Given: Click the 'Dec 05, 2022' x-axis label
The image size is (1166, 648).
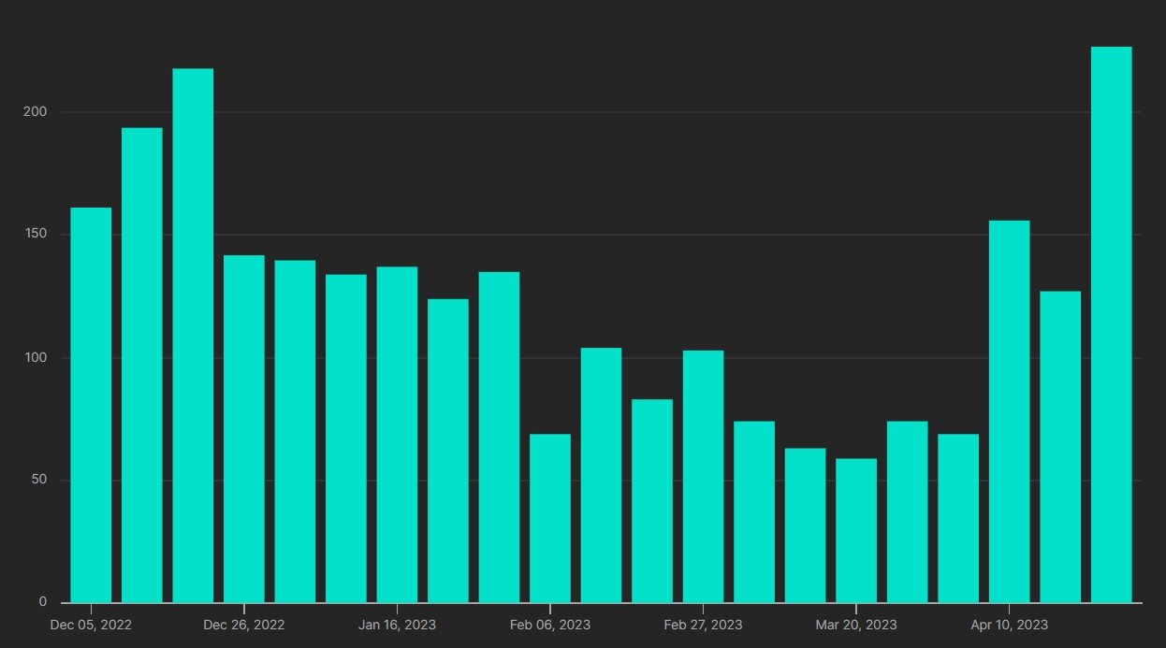Looking at the screenshot, I should 91,625.
